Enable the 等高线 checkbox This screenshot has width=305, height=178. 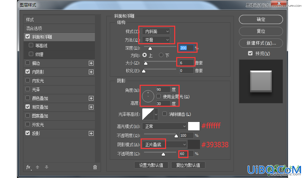(31, 45)
